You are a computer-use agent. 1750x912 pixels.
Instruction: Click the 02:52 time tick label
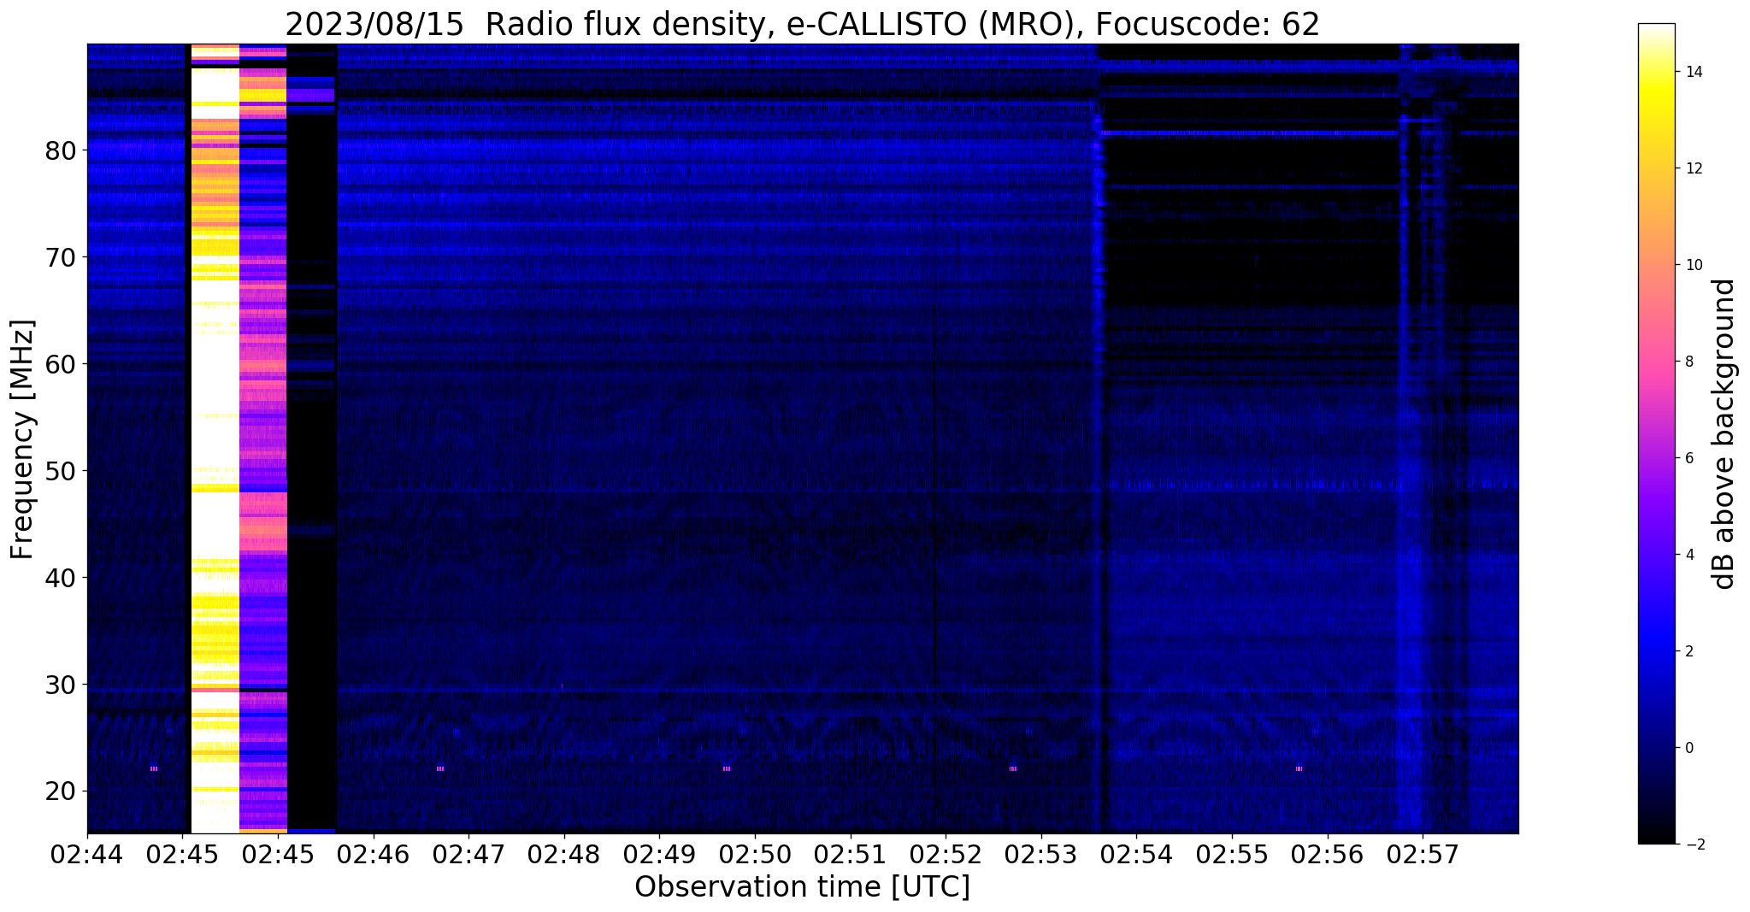(x=946, y=854)
